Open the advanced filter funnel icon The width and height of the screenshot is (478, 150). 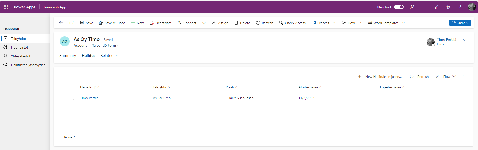click(x=436, y=7)
